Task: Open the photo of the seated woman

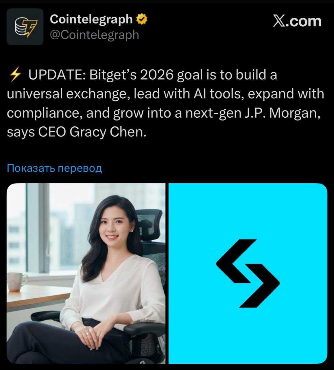Action: (86, 273)
